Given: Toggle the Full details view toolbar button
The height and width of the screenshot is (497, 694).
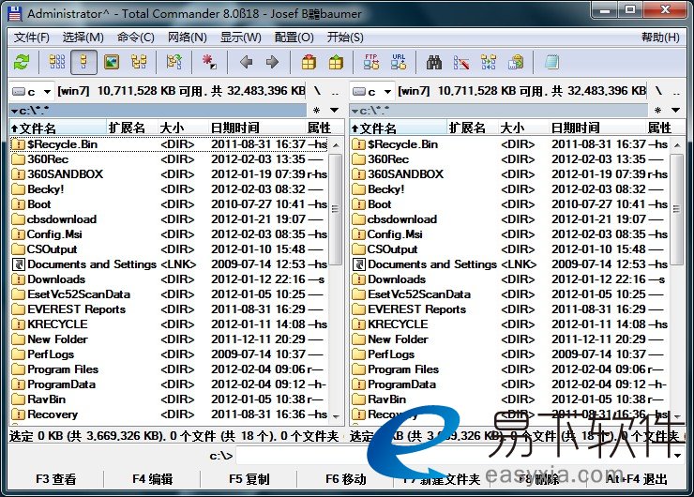Looking at the screenshot, I should (83, 62).
